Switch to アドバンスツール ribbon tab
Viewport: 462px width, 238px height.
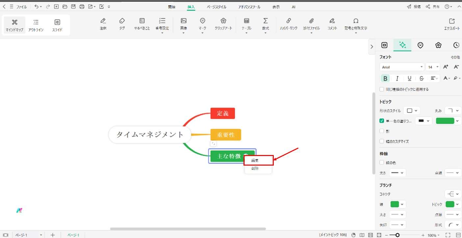(249, 7)
